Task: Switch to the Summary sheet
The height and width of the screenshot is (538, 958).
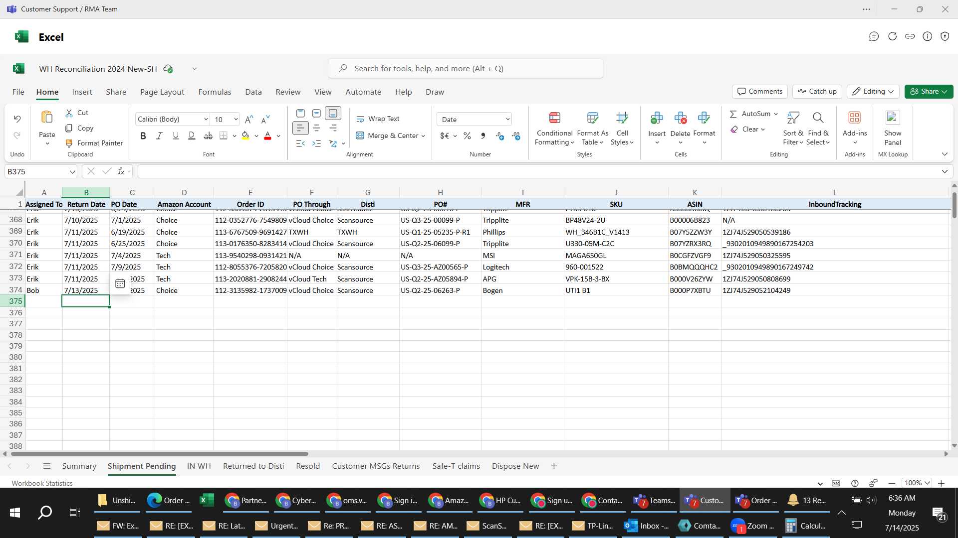Action: click(x=79, y=466)
